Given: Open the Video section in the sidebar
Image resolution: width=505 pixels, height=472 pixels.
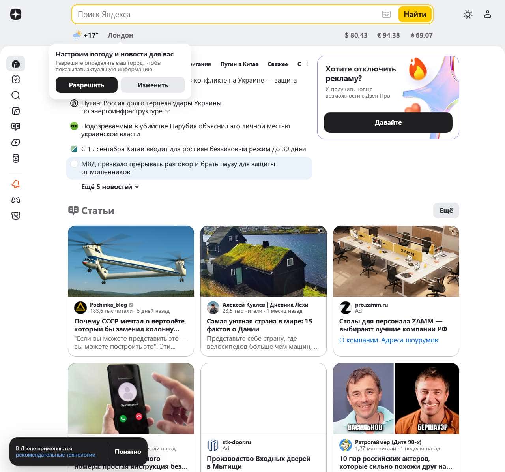Looking at the screenshot, I should [x=16, y=143].
